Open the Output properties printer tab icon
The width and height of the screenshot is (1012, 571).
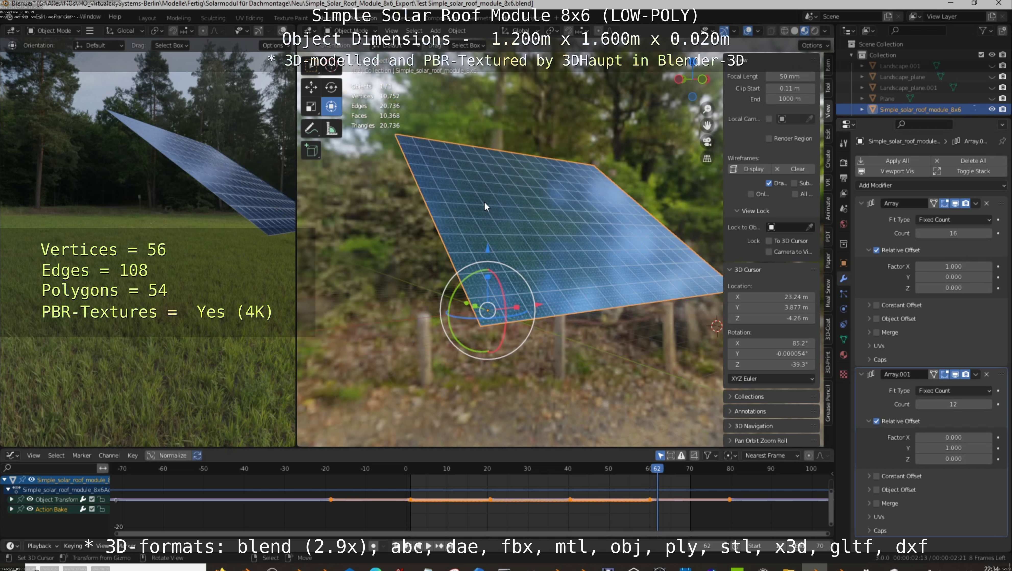pos(844,178)
